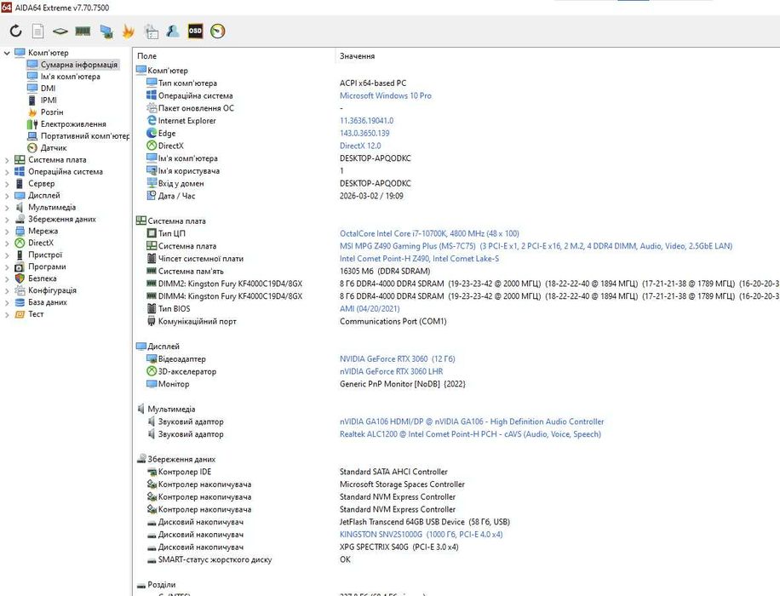Open the Датчик tree item
Image resolution: width=780 pixels, height=596 pixels.
[54, 148]
